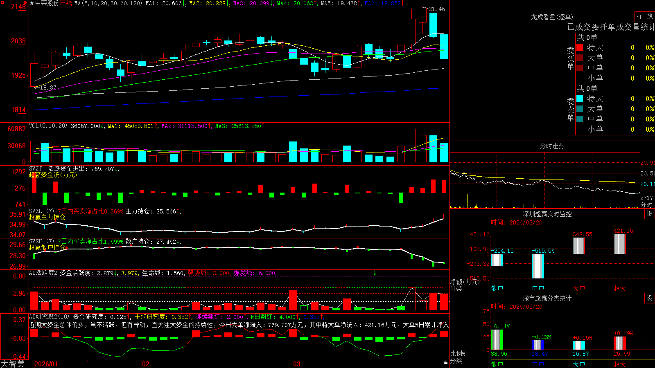Click the AI活跃度2 indicator name
The width and height of the screenshot is (655, 368).
(x=43, y=273)
